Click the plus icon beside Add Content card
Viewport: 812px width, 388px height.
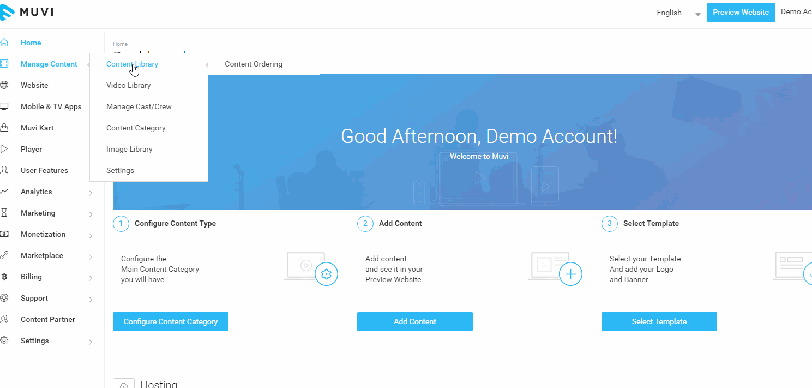[571, 274]
